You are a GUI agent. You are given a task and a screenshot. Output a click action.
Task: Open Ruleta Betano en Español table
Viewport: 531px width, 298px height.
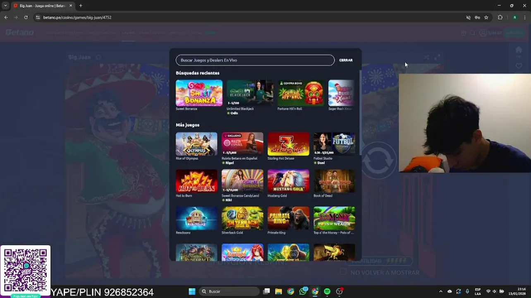coord(242,144)
